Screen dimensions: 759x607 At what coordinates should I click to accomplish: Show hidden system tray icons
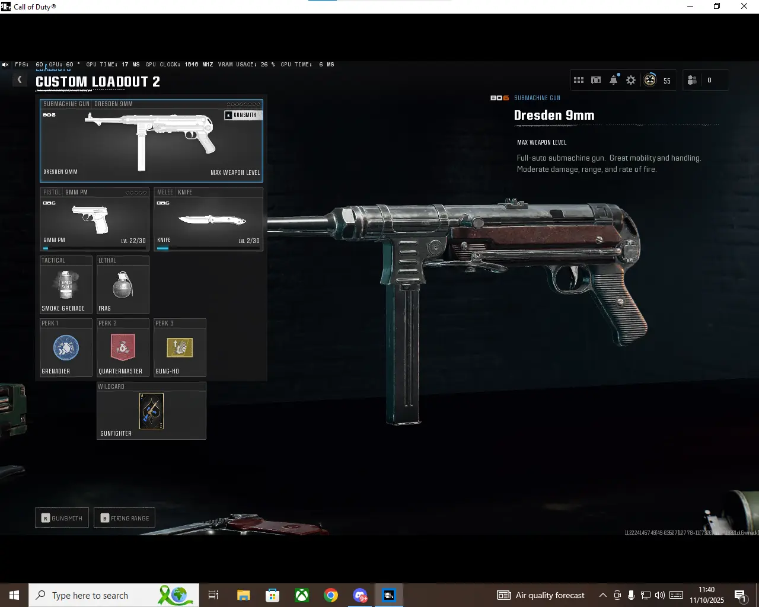point(603,595)
